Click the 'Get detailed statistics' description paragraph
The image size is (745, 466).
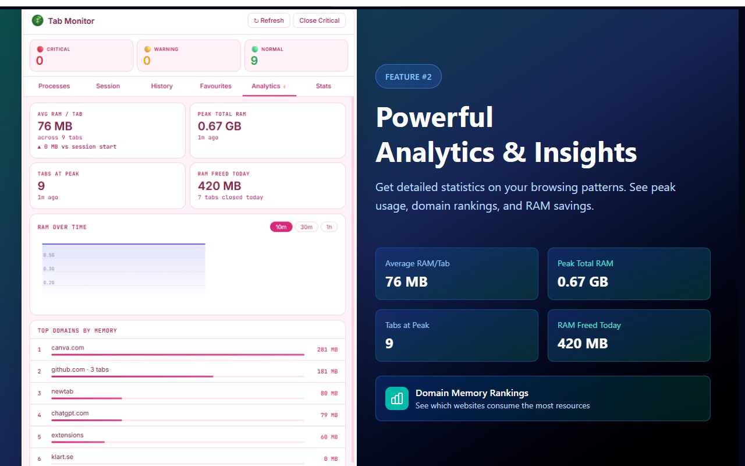[x=526, y=196]
